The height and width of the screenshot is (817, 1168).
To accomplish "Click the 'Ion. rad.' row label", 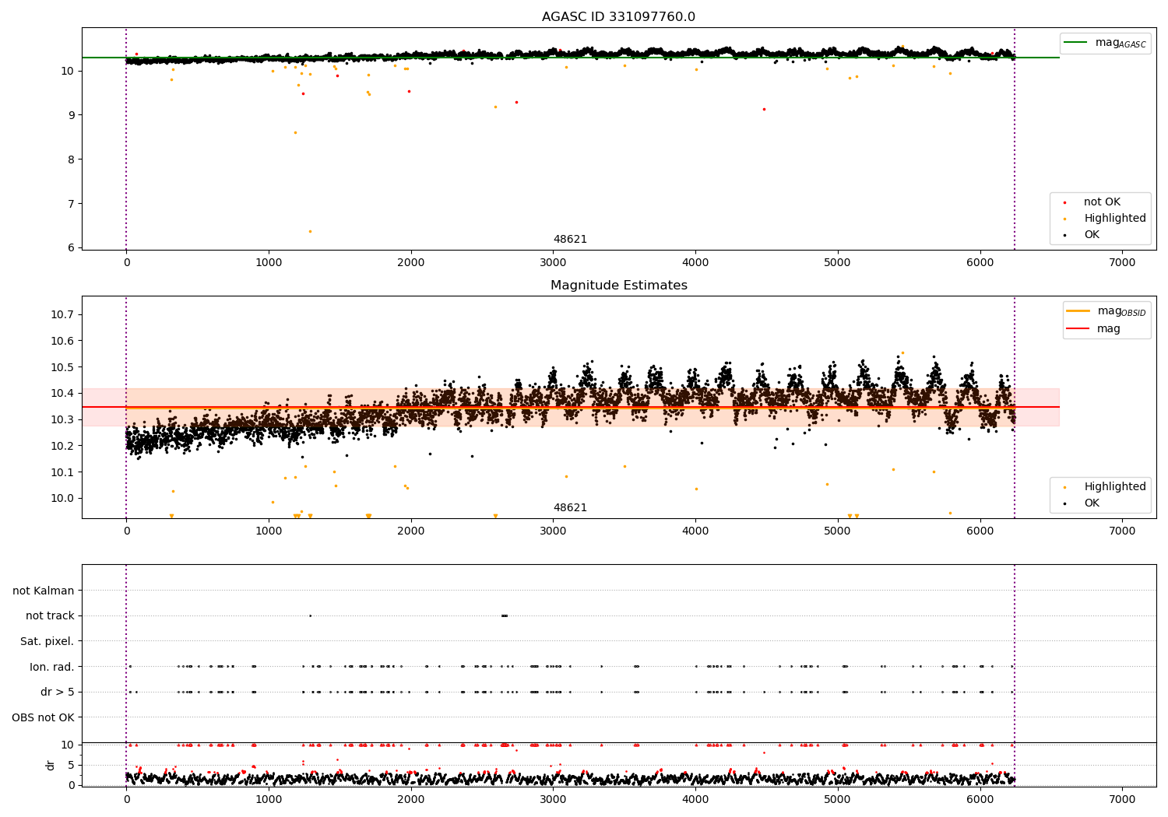I will click(52, 667).
